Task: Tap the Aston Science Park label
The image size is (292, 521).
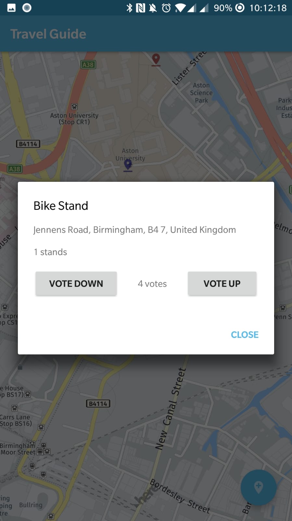Action: [x=201, y=93]
